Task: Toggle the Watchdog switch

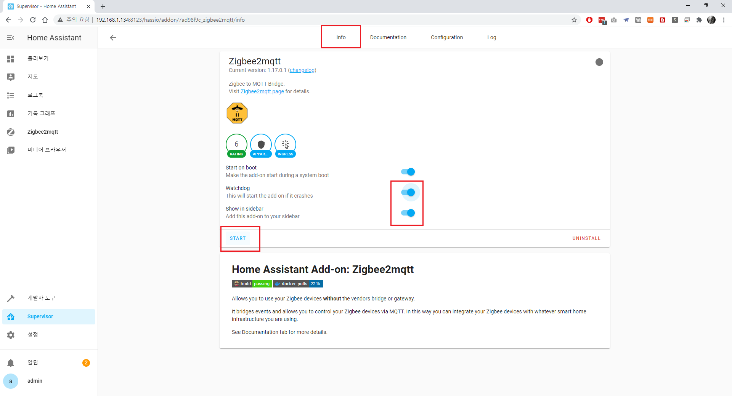Action: pyautogui.click(x=408, y=192)
